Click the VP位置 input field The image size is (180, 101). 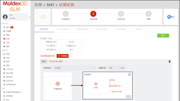(120, 83)
